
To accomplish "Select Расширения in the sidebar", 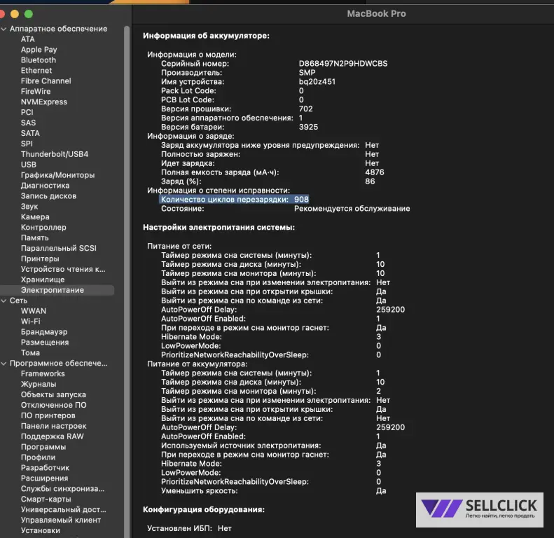I will point(45,478).
